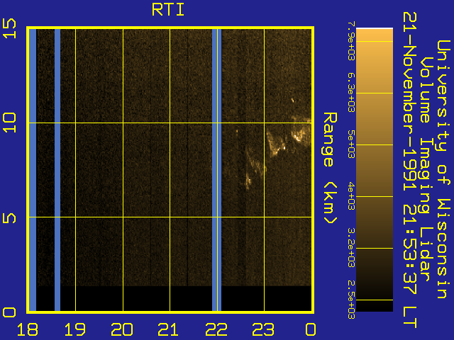This screenshot has height=340, width=454.
Task: Click the 21-November-1991 21:53:37 LT timestamp
Action: [410, 170]
